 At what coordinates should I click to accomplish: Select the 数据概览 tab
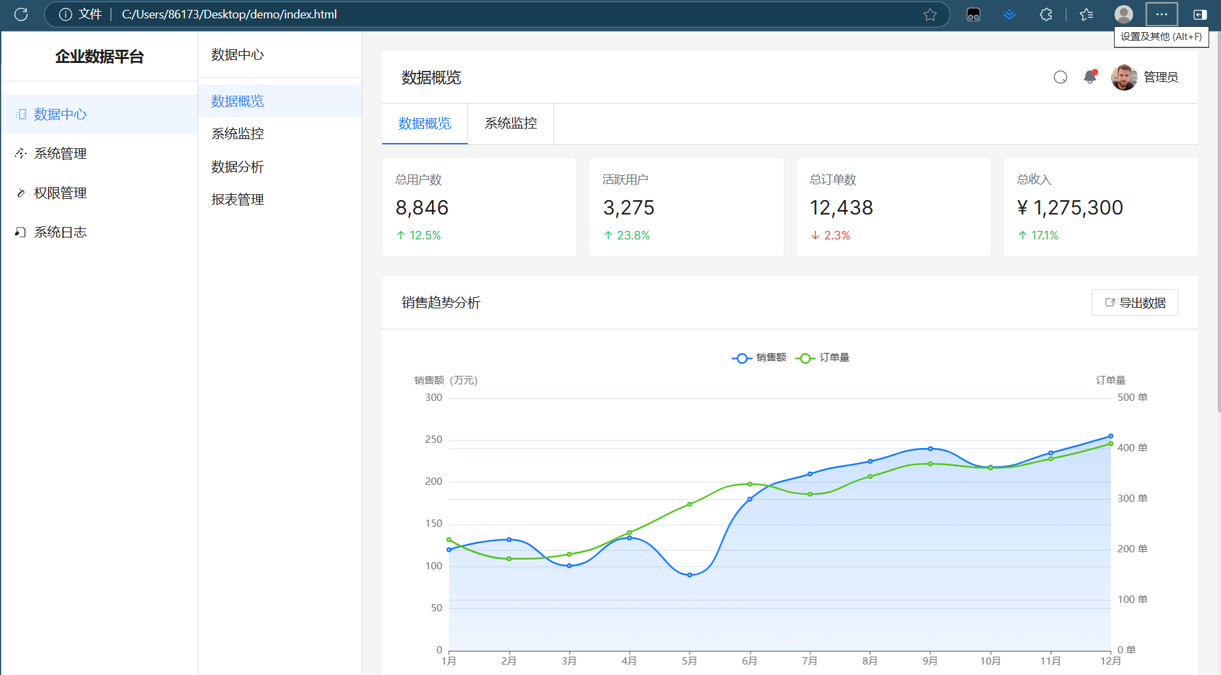coord(425,123)
